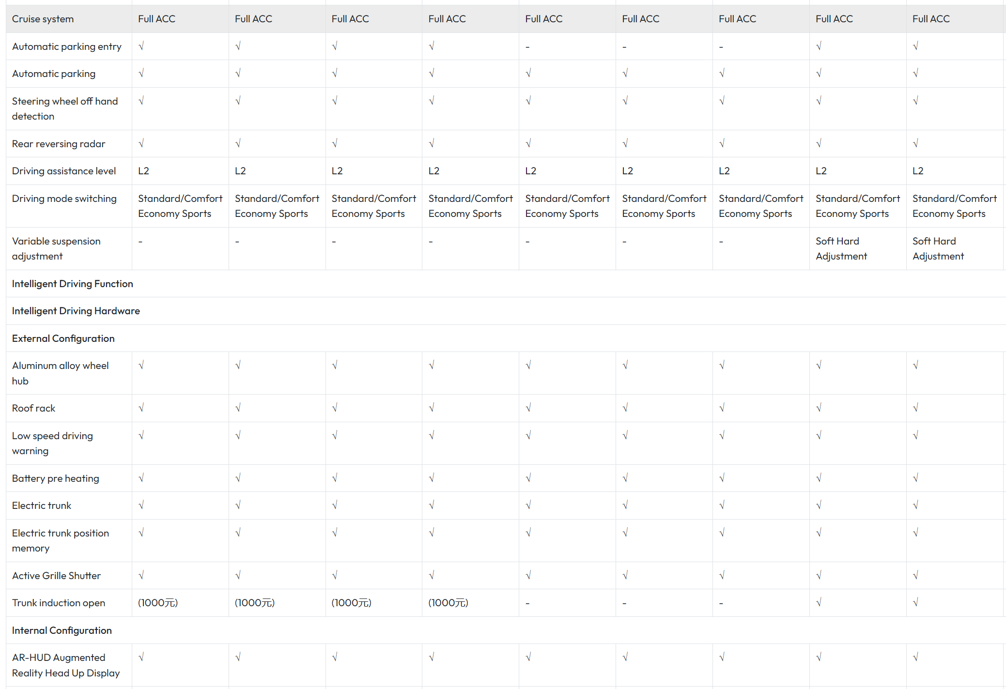Click AR-HUD Augmented Reality Head Up Display label

pyautogui.click(x=66, y=665)
